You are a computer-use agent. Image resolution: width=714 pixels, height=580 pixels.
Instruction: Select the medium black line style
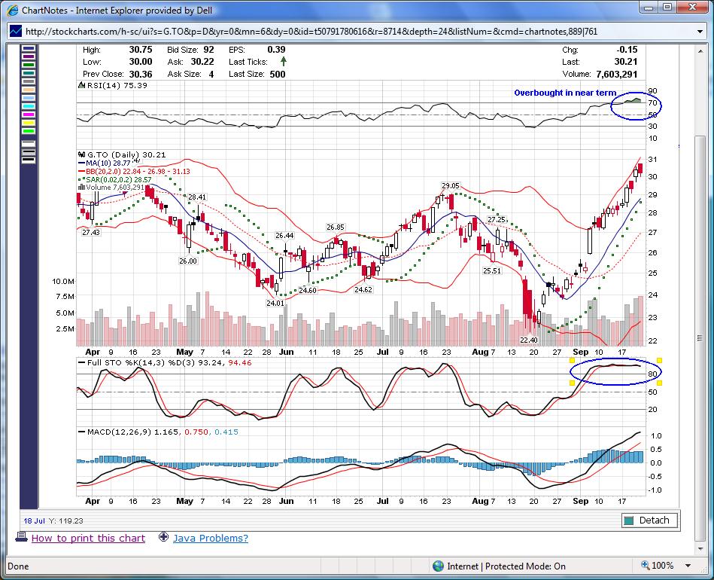[x=29, y=151]
